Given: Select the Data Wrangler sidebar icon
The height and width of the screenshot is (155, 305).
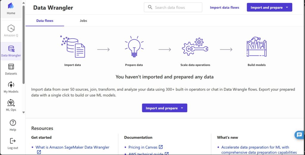Looking at the screenshot, I should pyautogui.click(x=11, y=48).
